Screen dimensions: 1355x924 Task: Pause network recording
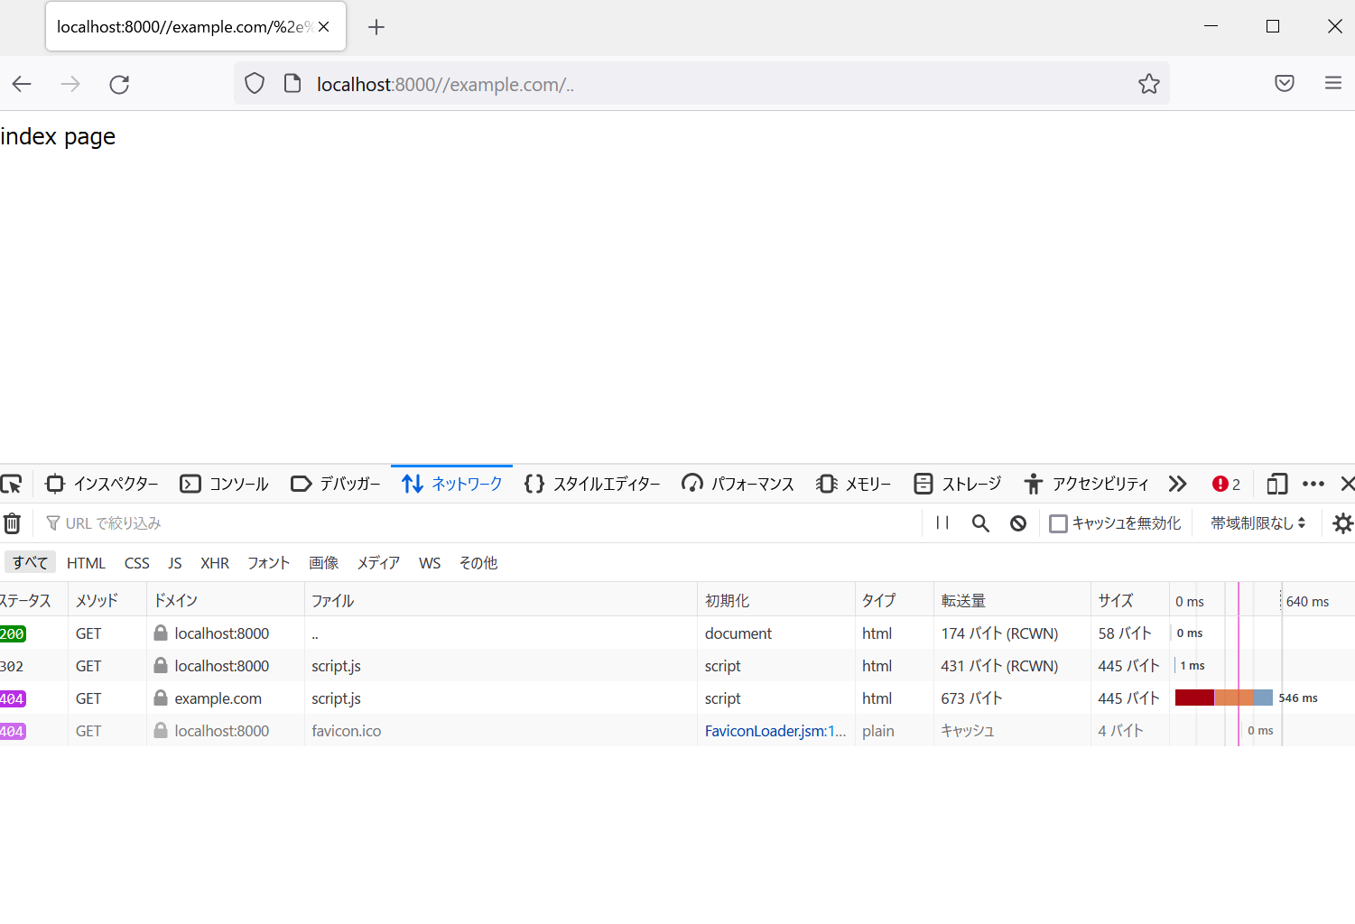click(x=942, y=523)
